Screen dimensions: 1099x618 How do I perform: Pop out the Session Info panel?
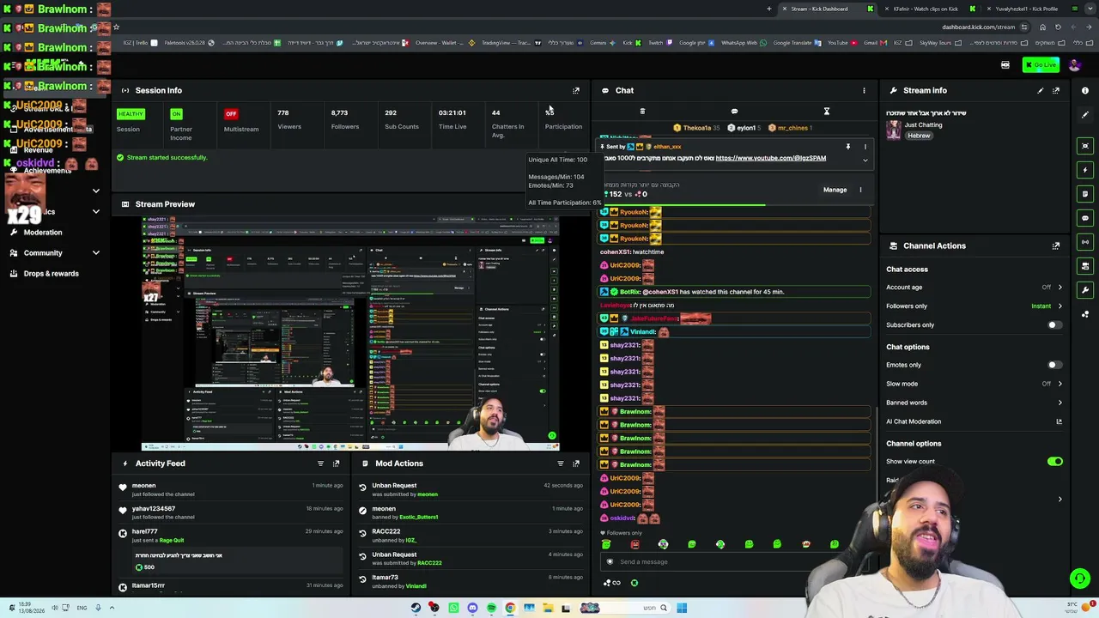576,90
